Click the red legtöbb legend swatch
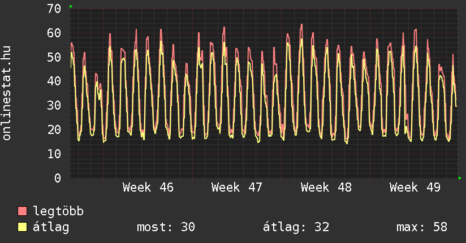The height and width of the screenshot is (243, 466). (23, 211)
